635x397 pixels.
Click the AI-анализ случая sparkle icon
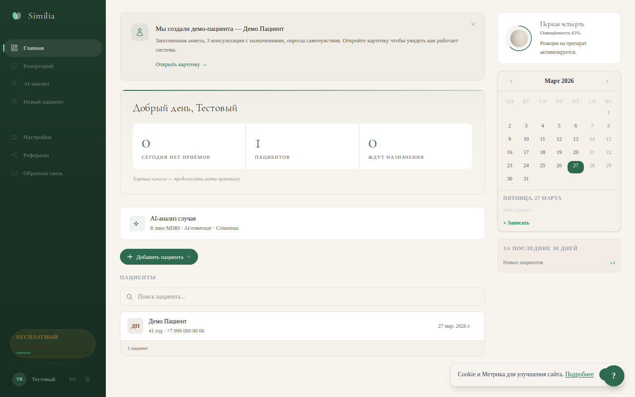click(x=137, y=224)
